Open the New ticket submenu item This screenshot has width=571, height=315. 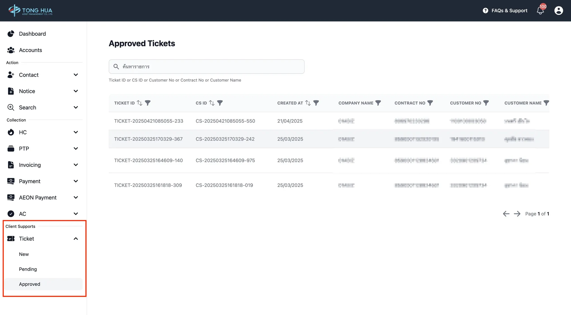pos(24,254)
